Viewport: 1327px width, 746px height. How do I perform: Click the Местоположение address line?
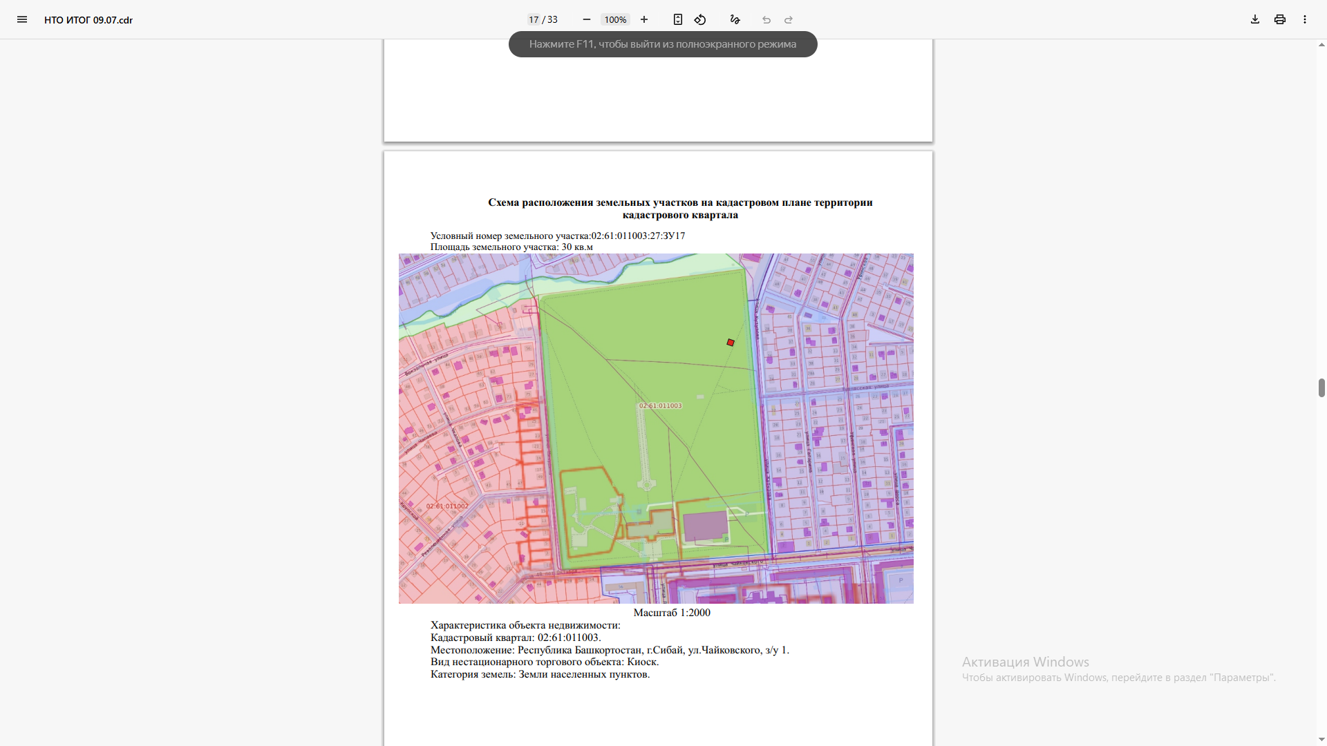[x=610, y=650]
